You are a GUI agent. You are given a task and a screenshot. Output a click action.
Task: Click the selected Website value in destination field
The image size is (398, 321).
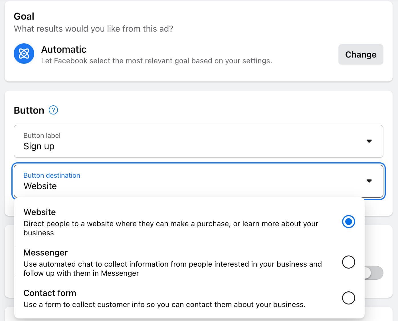coord(40,186)
